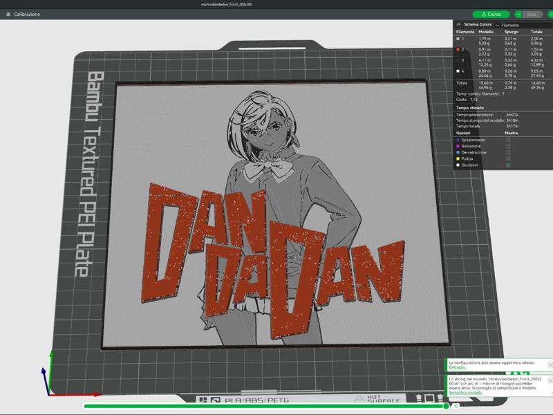Open the Filamento view dropdown
The image size is (553, 415).
point(508,26)
